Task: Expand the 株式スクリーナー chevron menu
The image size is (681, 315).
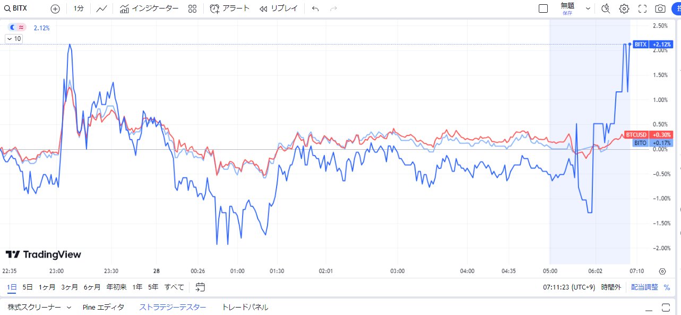Action: tap(69, 307)
